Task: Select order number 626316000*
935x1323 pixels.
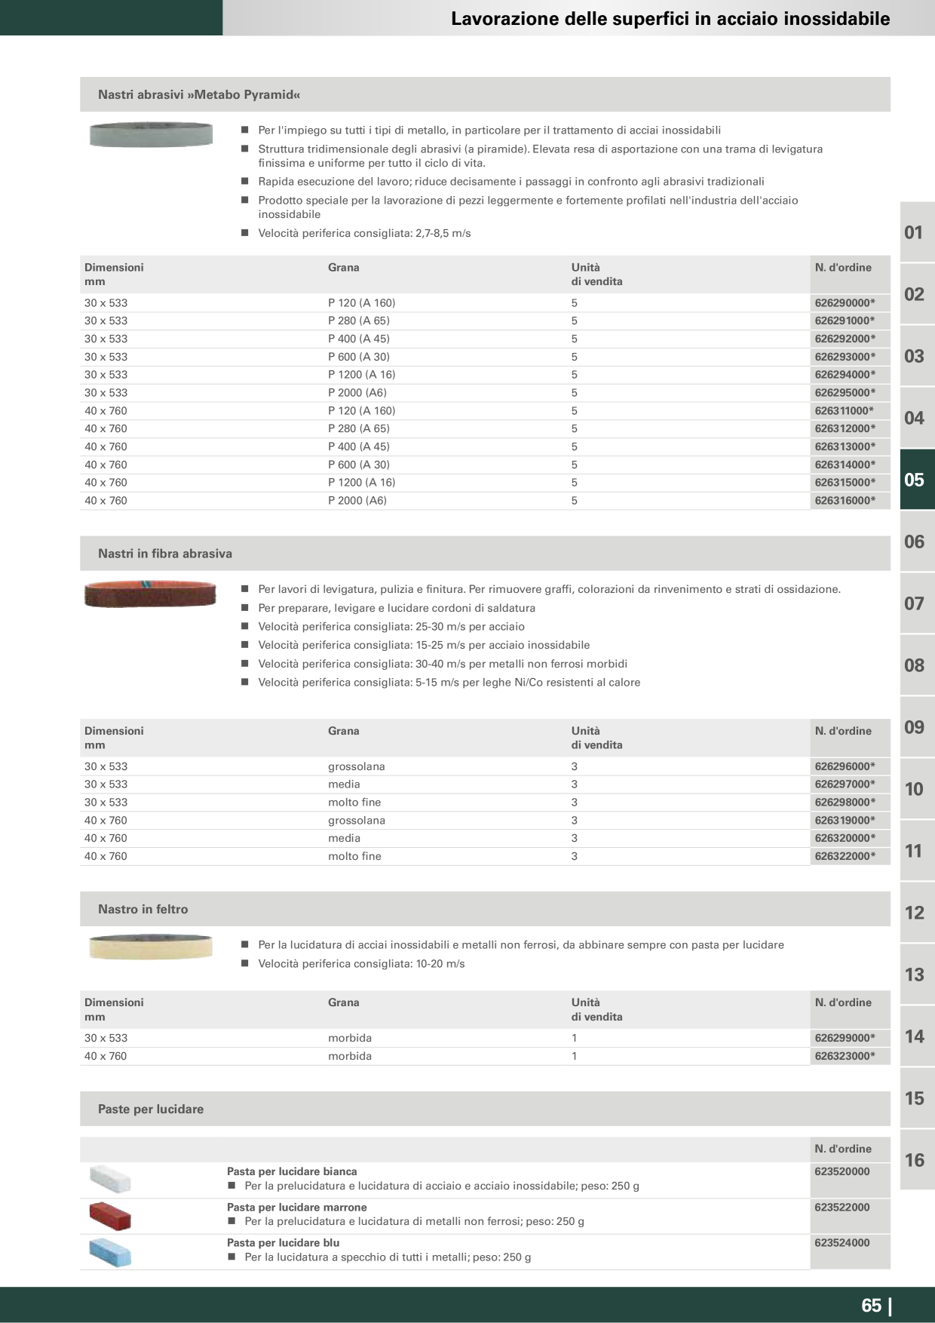Action: 845,501
